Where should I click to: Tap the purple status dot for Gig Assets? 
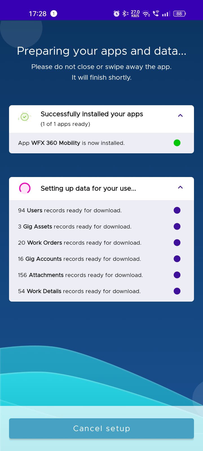click(177, 226)
